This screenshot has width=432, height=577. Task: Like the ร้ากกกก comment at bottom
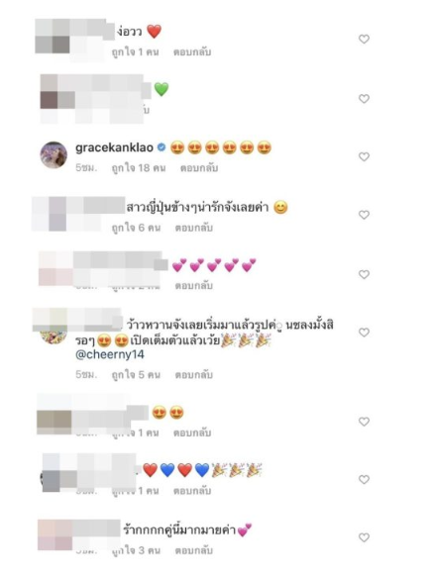[364, 537]
